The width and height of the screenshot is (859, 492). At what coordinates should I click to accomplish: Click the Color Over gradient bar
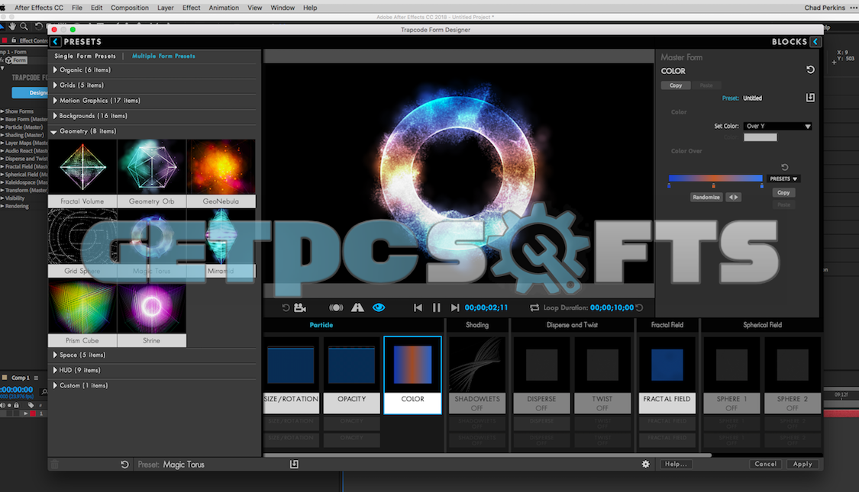pyautogui.click(x=715, y=178)
